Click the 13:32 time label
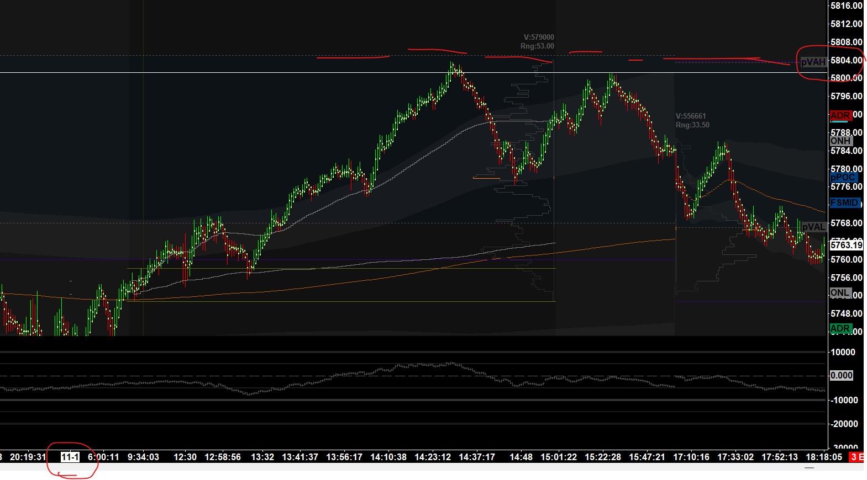The width and height of the screenshot is (867, 480). 262,457
